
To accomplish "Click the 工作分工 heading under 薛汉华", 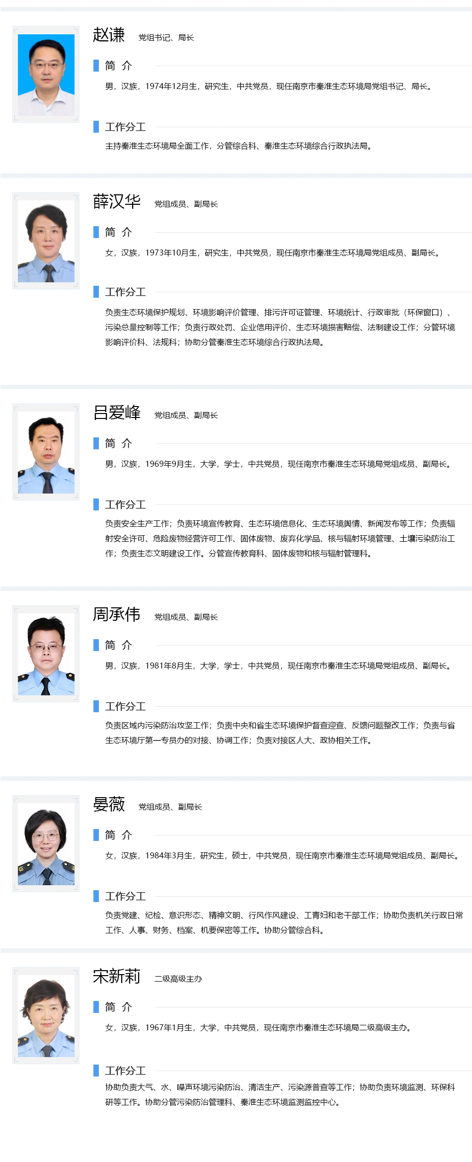I will (x=125, y=292).
